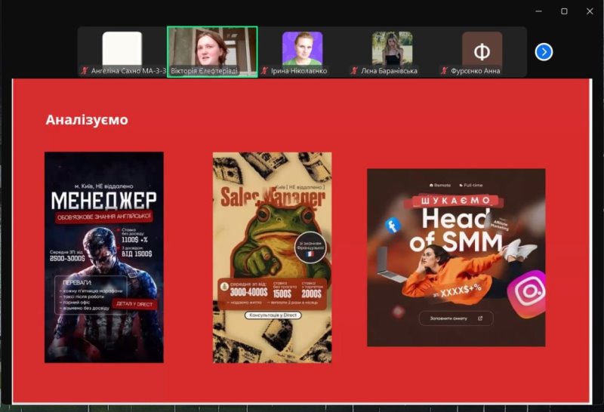The width and height of the screenshot is (604, 412).
Task: Click muted microphone icon beside Лєна Баранівська
Action: coord(354,71)
